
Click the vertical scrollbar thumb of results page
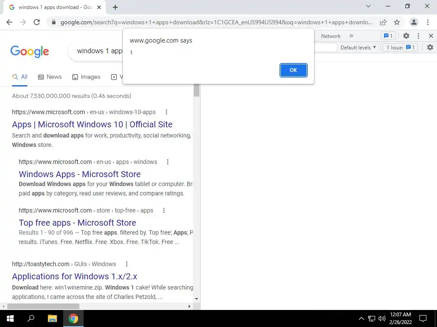(x=196, y=91)
